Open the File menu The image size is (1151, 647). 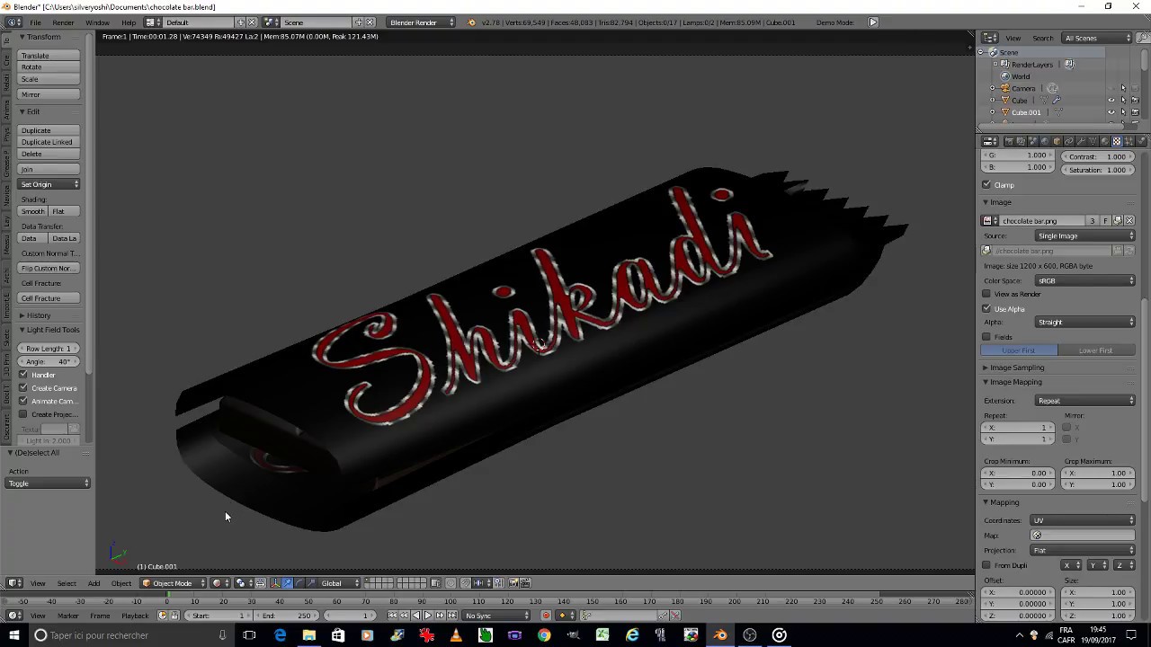(35, 22)
